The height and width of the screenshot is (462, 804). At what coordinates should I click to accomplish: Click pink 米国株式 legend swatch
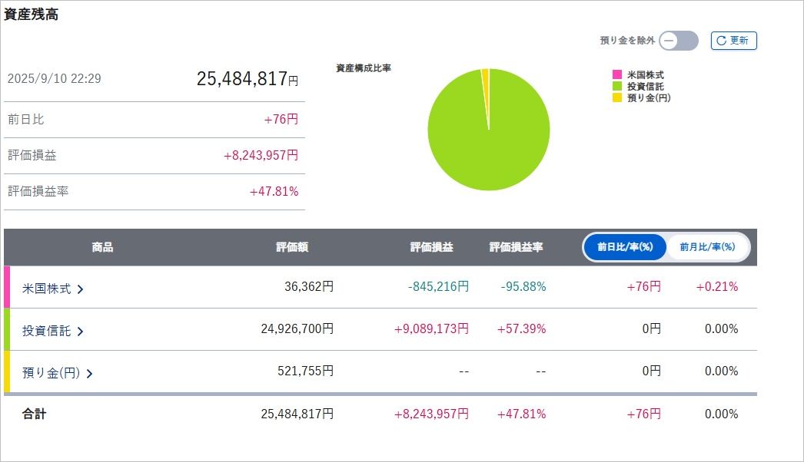click(x=617, y=74)
